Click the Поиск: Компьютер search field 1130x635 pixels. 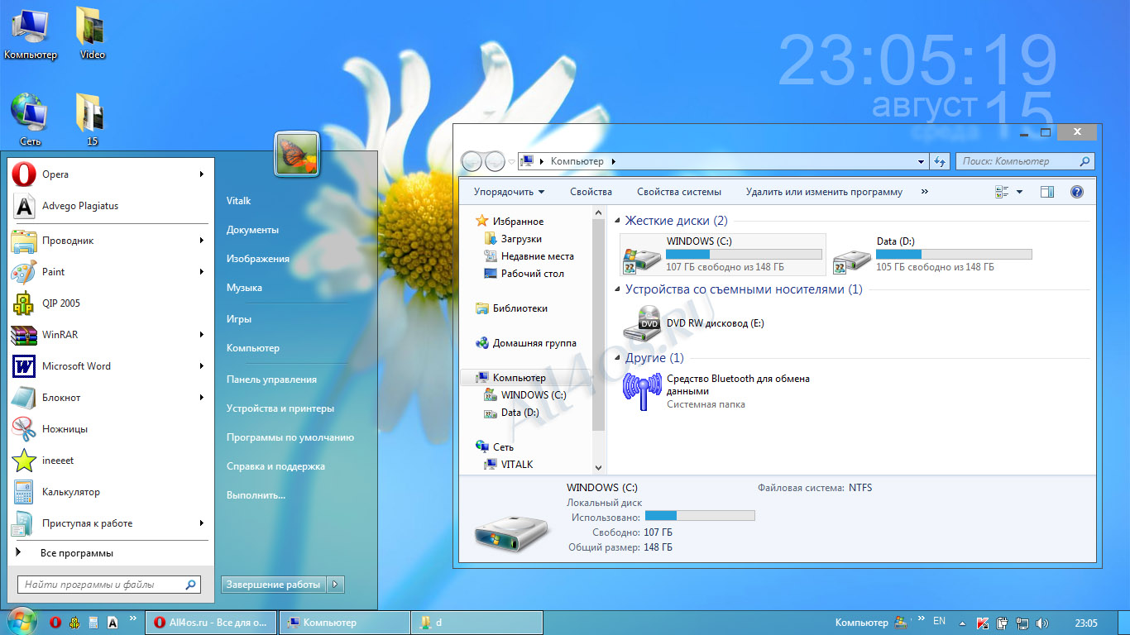[x=1025, y=161]
